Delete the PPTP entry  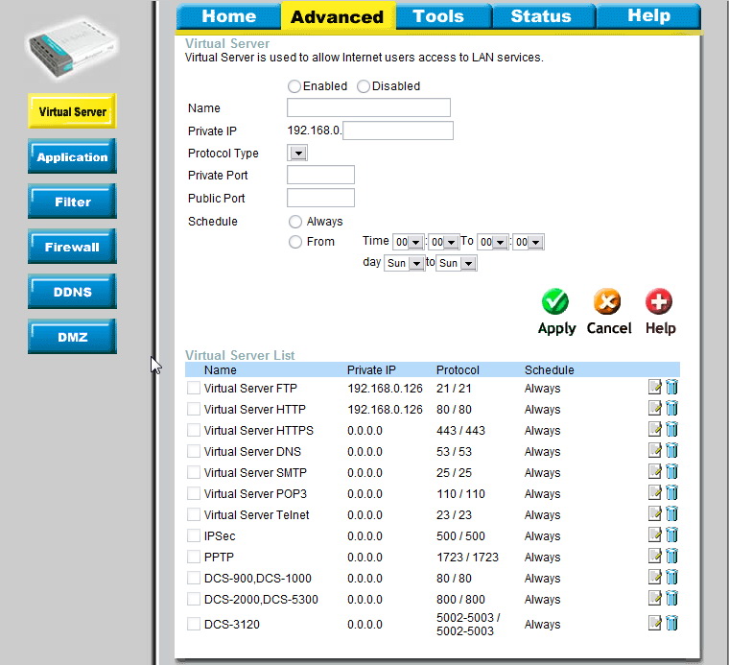click(671, 556)
